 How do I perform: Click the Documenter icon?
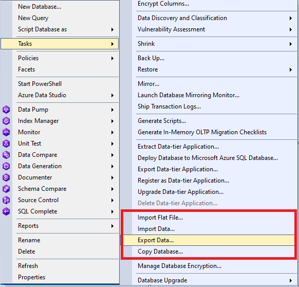click(x=6, y=177)
